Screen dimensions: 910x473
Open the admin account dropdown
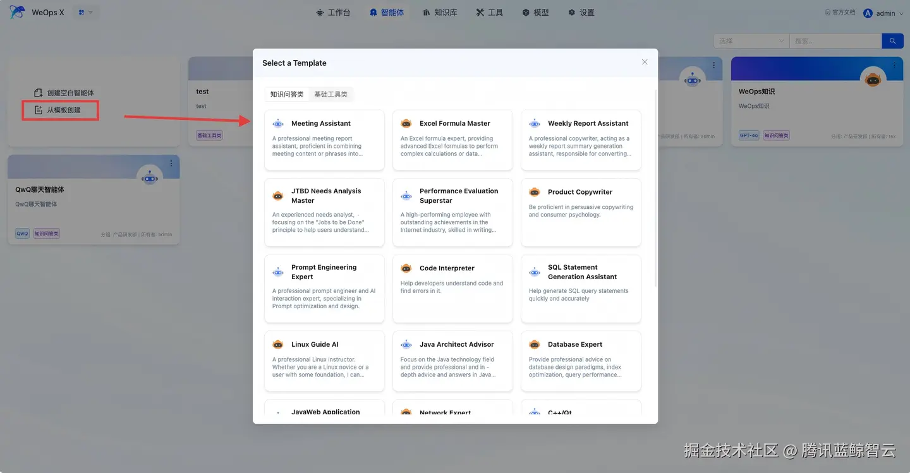[x=883, y=13]
